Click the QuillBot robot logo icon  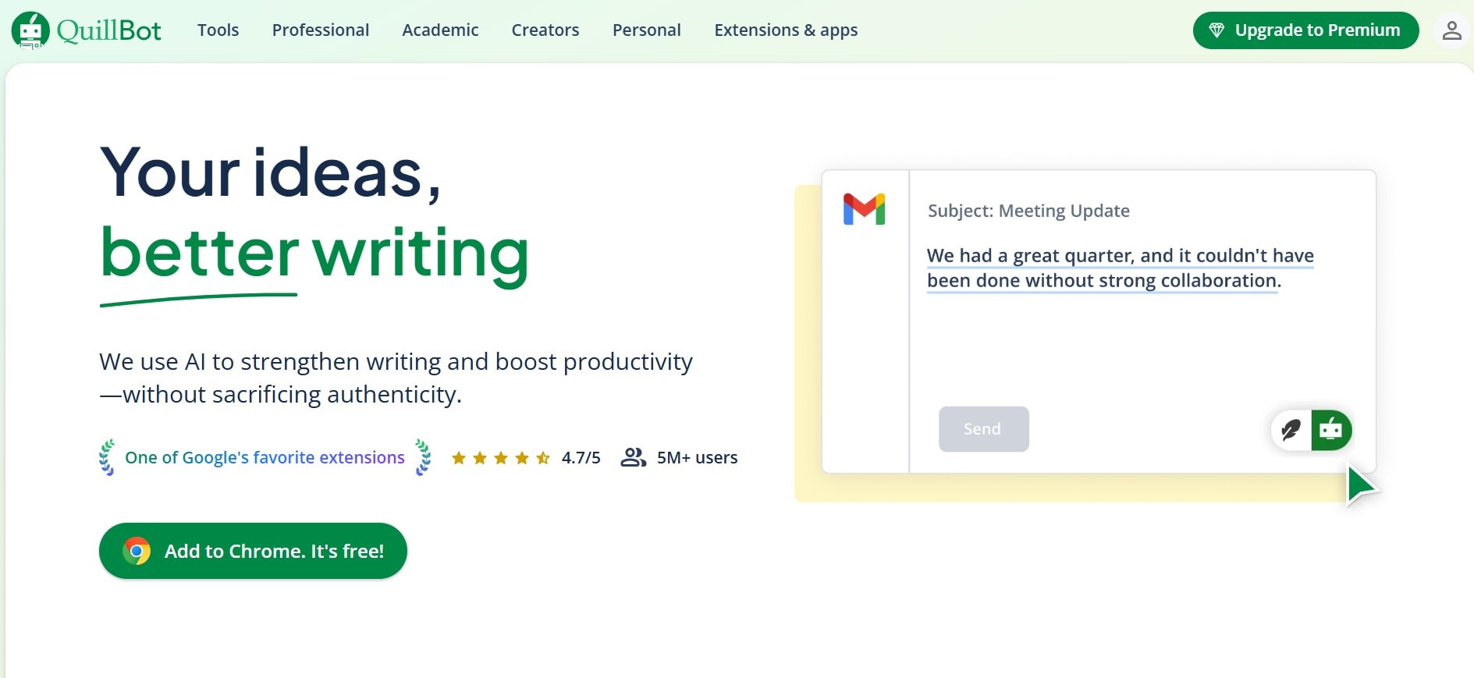pyautogui.click(x=30, y=30)
